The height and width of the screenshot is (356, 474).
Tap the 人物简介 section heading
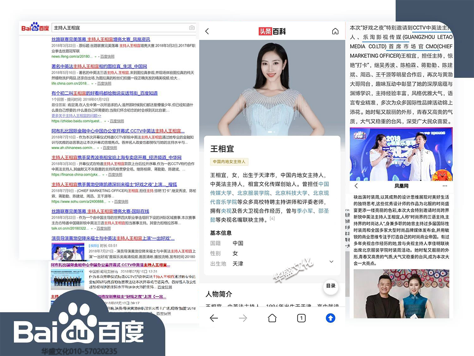pyautogui.click(x=219, y=294)
